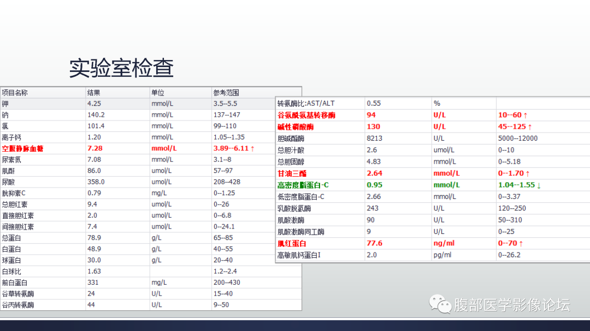This screenshot has height=331, width=590.
Task: Select the slide title 实验室检查
Action: tap(121, 68)
